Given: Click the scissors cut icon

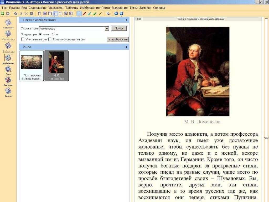Looking at the screenshot, I should click(x=21, y=14).
